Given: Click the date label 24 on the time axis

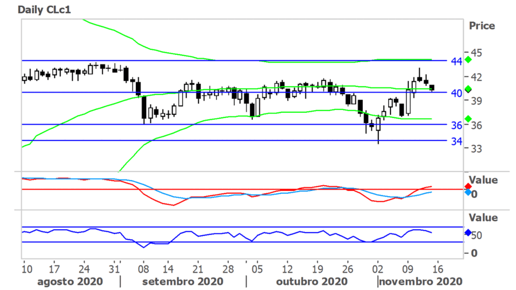Looking at the screenshot, I should click(84, 269).
